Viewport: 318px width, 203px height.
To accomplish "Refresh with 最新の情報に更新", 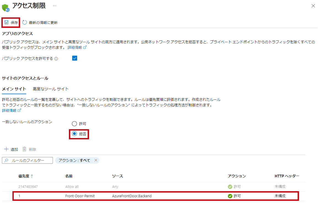I will pyautogui.click(x=40, y=23).
